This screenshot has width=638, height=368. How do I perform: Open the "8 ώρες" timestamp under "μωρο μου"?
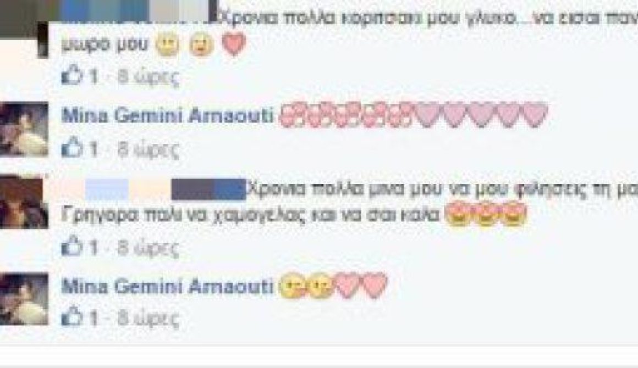[148, 76]
